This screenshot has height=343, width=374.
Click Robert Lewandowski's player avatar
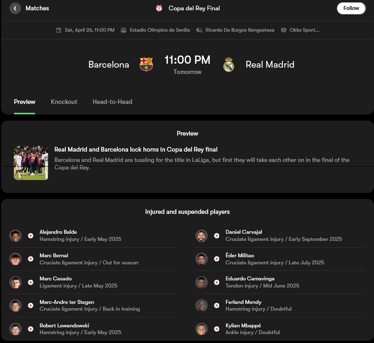click(x=16, y=329)
